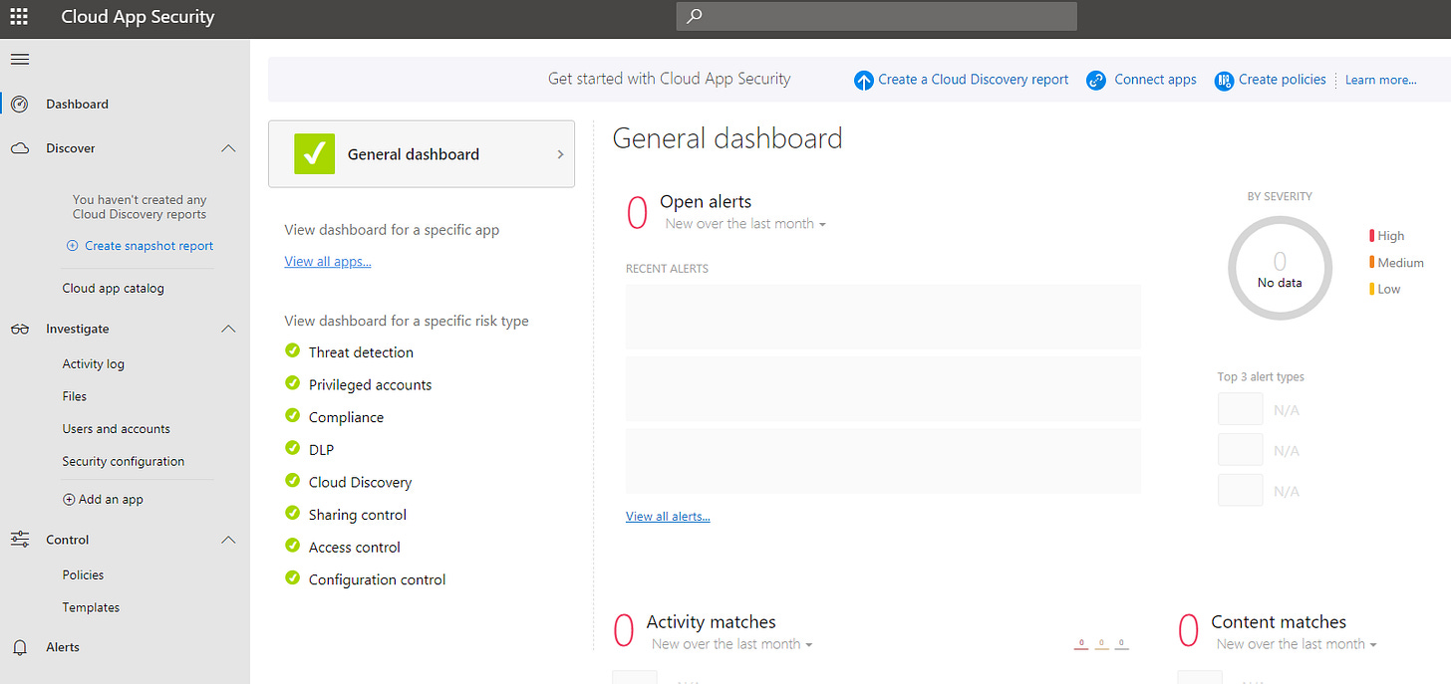Click the High severity red swatch
The image size is (1451, 684).
[1372, 236]
